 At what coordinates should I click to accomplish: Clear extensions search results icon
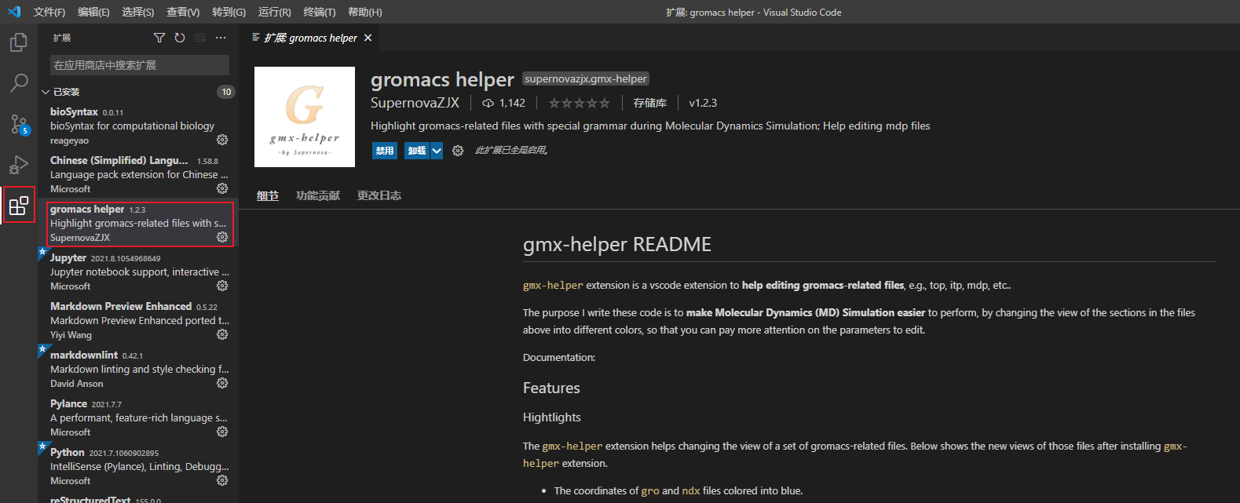pyautogui.click(x=200, y=38)
